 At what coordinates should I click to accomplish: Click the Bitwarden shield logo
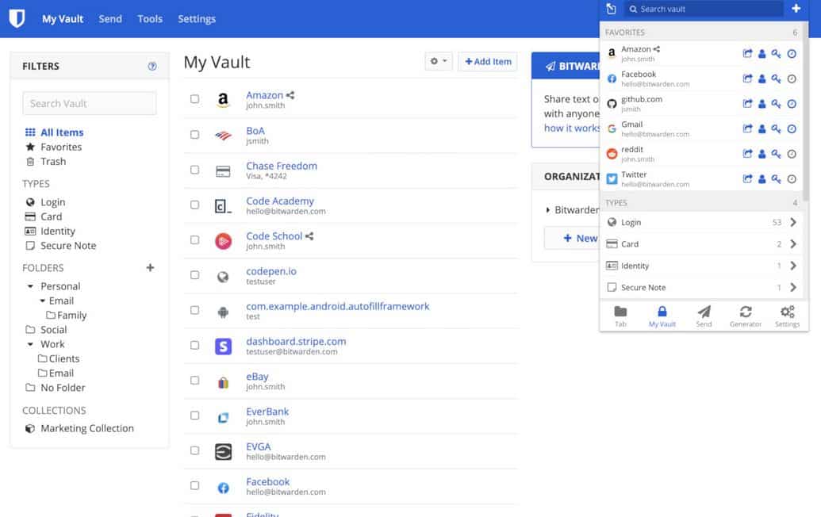pyautogui.click(x=17, y=18)
